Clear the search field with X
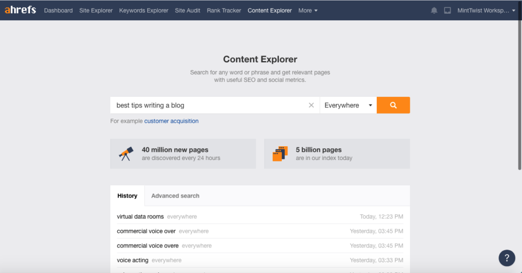This screenshot has width=522, height=273. pos(311,105)
